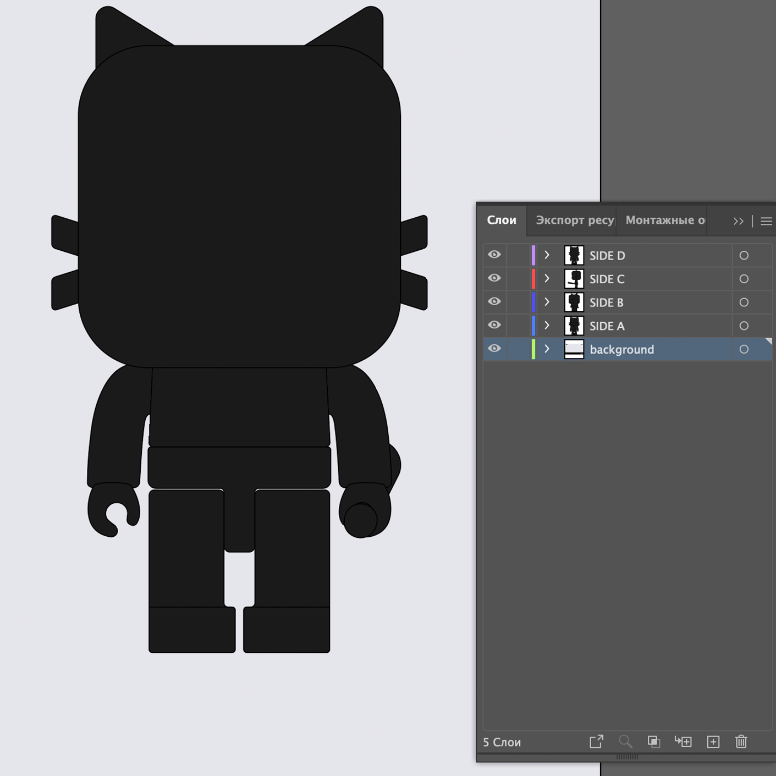Expand the SIDE C layer
The width and height of the screenshot is (776, 776).
pyautogui.click(x=547, y=279)
